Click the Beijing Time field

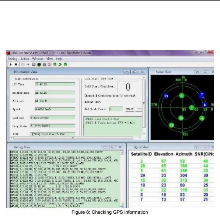pos(55,93)
